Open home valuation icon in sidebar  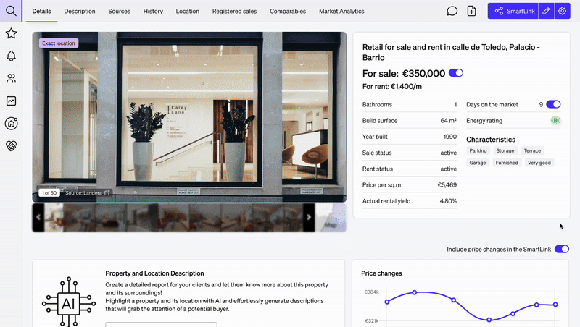pyautogui.click(x=11, y=123)
